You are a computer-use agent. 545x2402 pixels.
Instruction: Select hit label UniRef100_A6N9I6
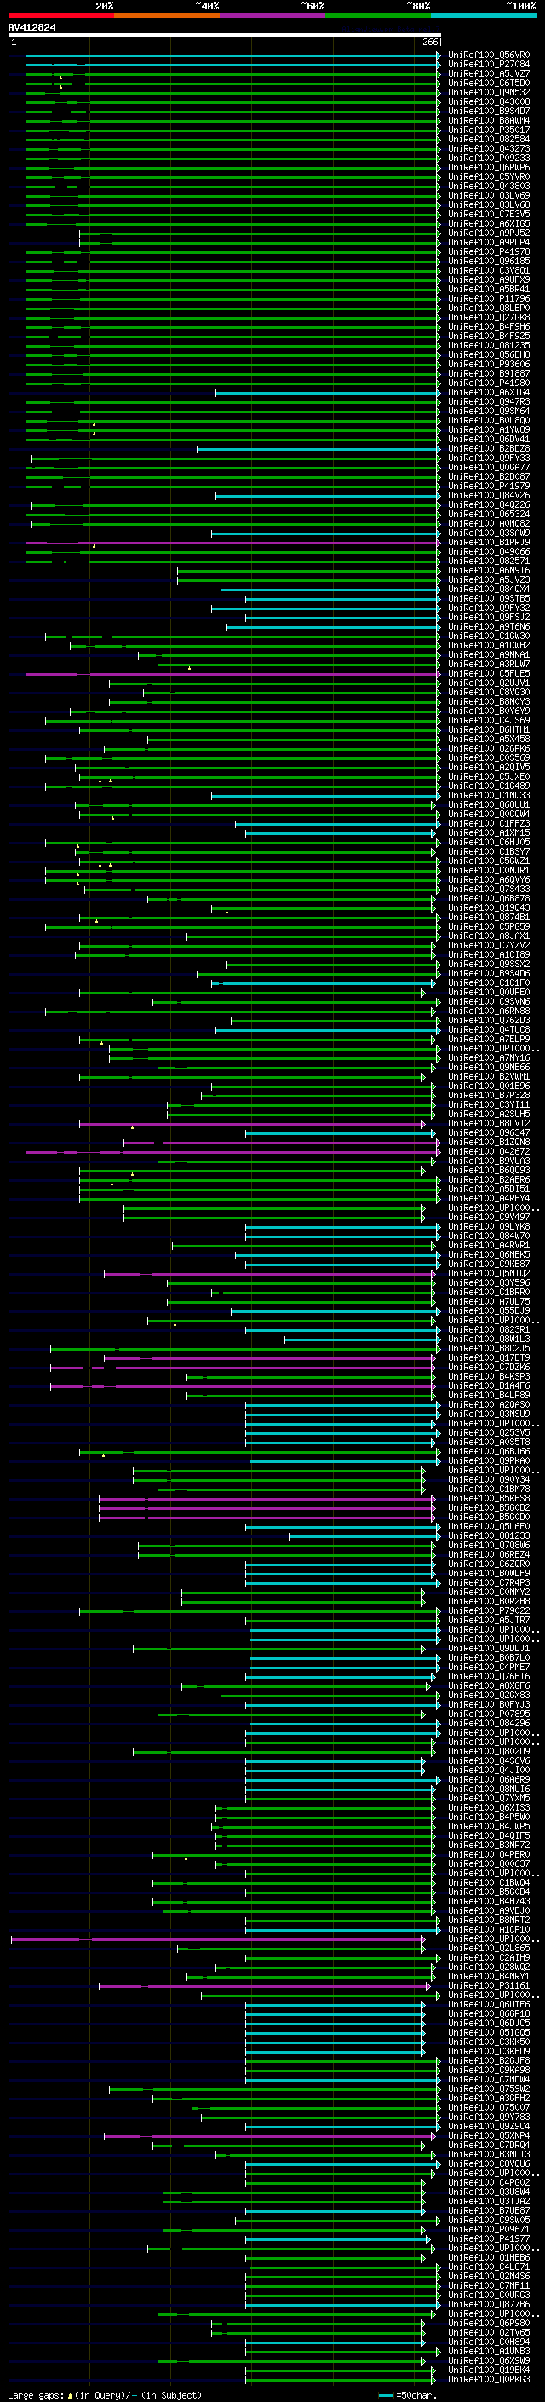pyautogui.click(x=489, y=570)
